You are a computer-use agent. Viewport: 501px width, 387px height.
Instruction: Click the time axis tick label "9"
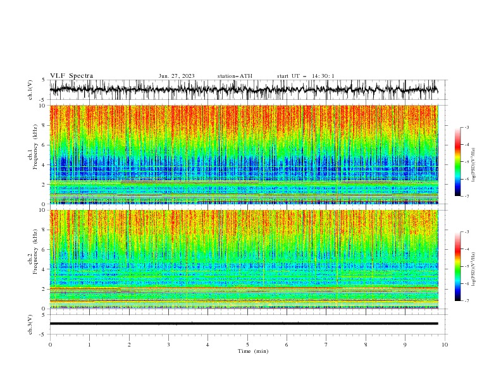(x=405, y=345)
